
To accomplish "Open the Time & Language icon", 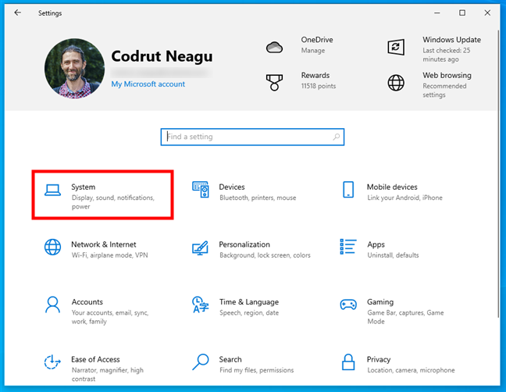I will click(201, 305).
